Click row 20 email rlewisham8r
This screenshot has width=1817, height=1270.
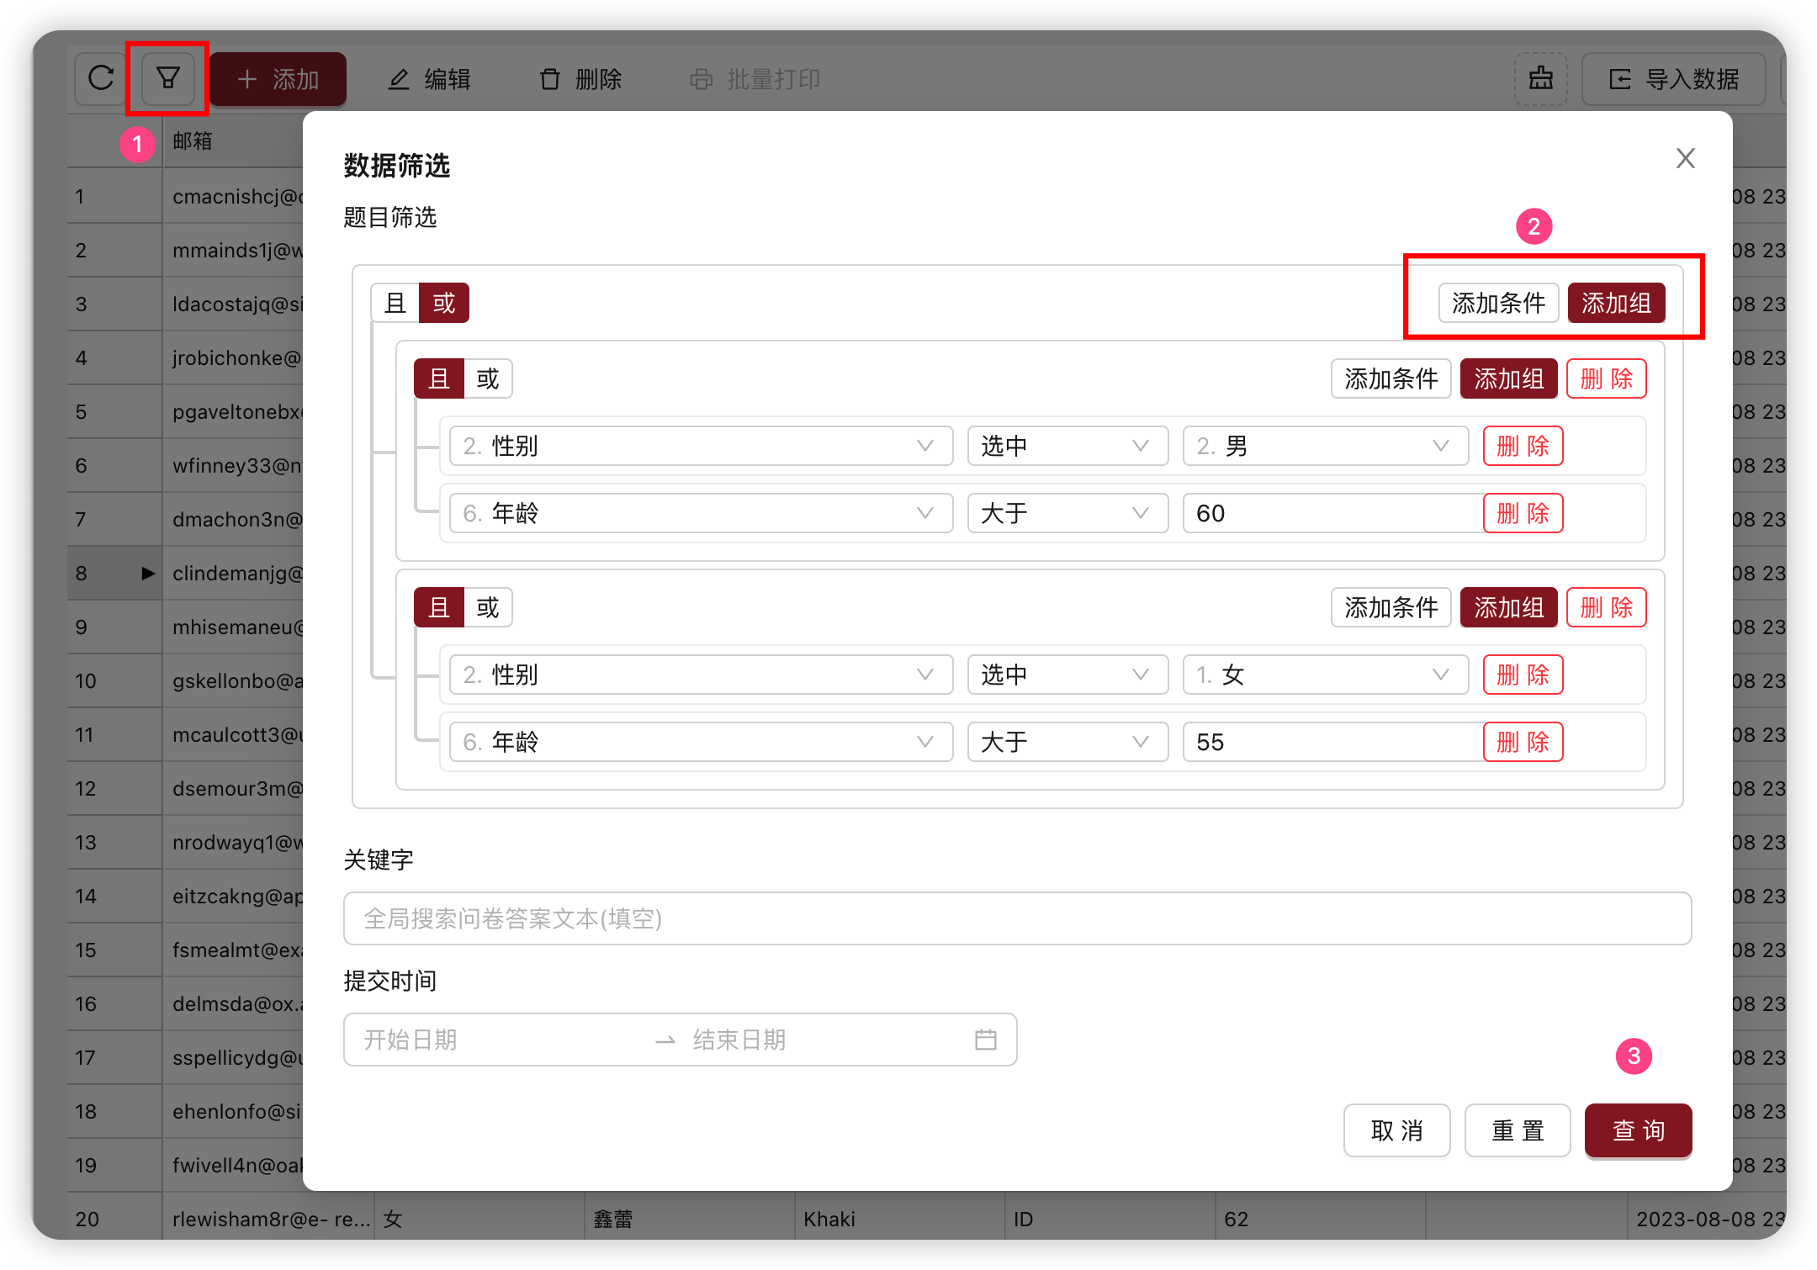(x=271, y=1219)
